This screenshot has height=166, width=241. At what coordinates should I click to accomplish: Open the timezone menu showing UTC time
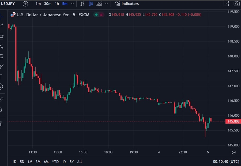[223, 162]
